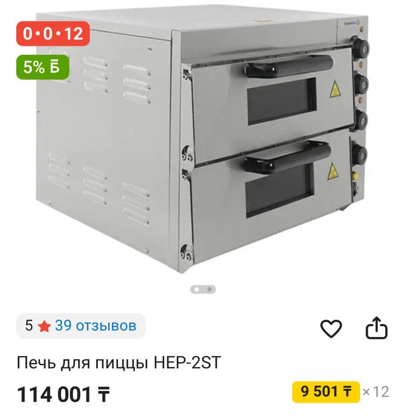Click the red rating star

[44, 326]
